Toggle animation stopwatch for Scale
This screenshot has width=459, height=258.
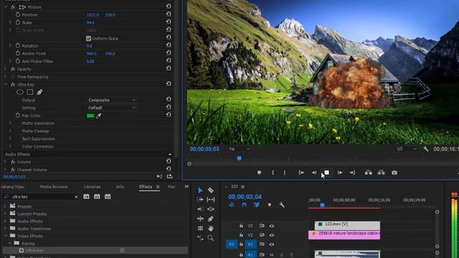(18, 22)
